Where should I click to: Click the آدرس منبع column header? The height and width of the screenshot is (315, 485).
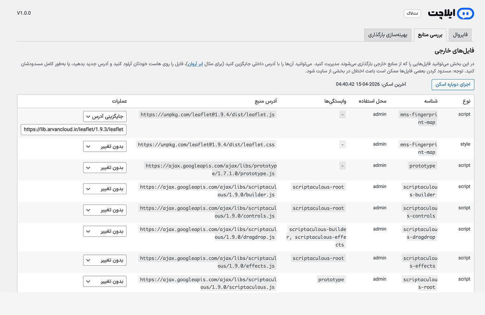(x=266, y=101)
